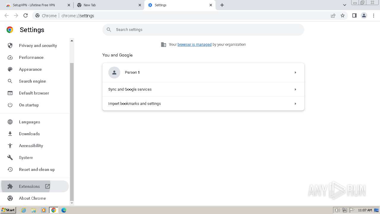Viewport: 380px width, 214px height.
Task: Open Default browser settings
Action: [x=34, y=93]
